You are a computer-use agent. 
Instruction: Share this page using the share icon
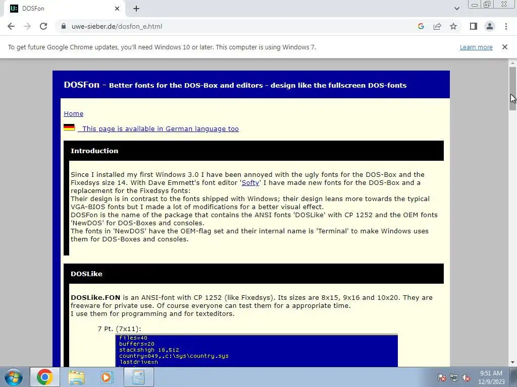click(437, 26)
